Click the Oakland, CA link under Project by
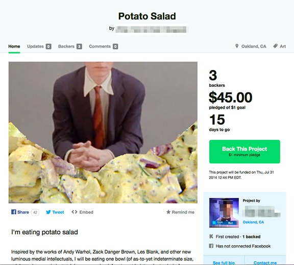 click(x=253, y=222)
